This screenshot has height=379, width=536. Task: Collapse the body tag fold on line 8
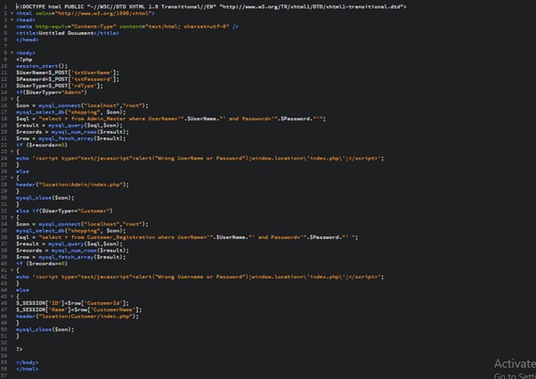click(x=12, y=53)
